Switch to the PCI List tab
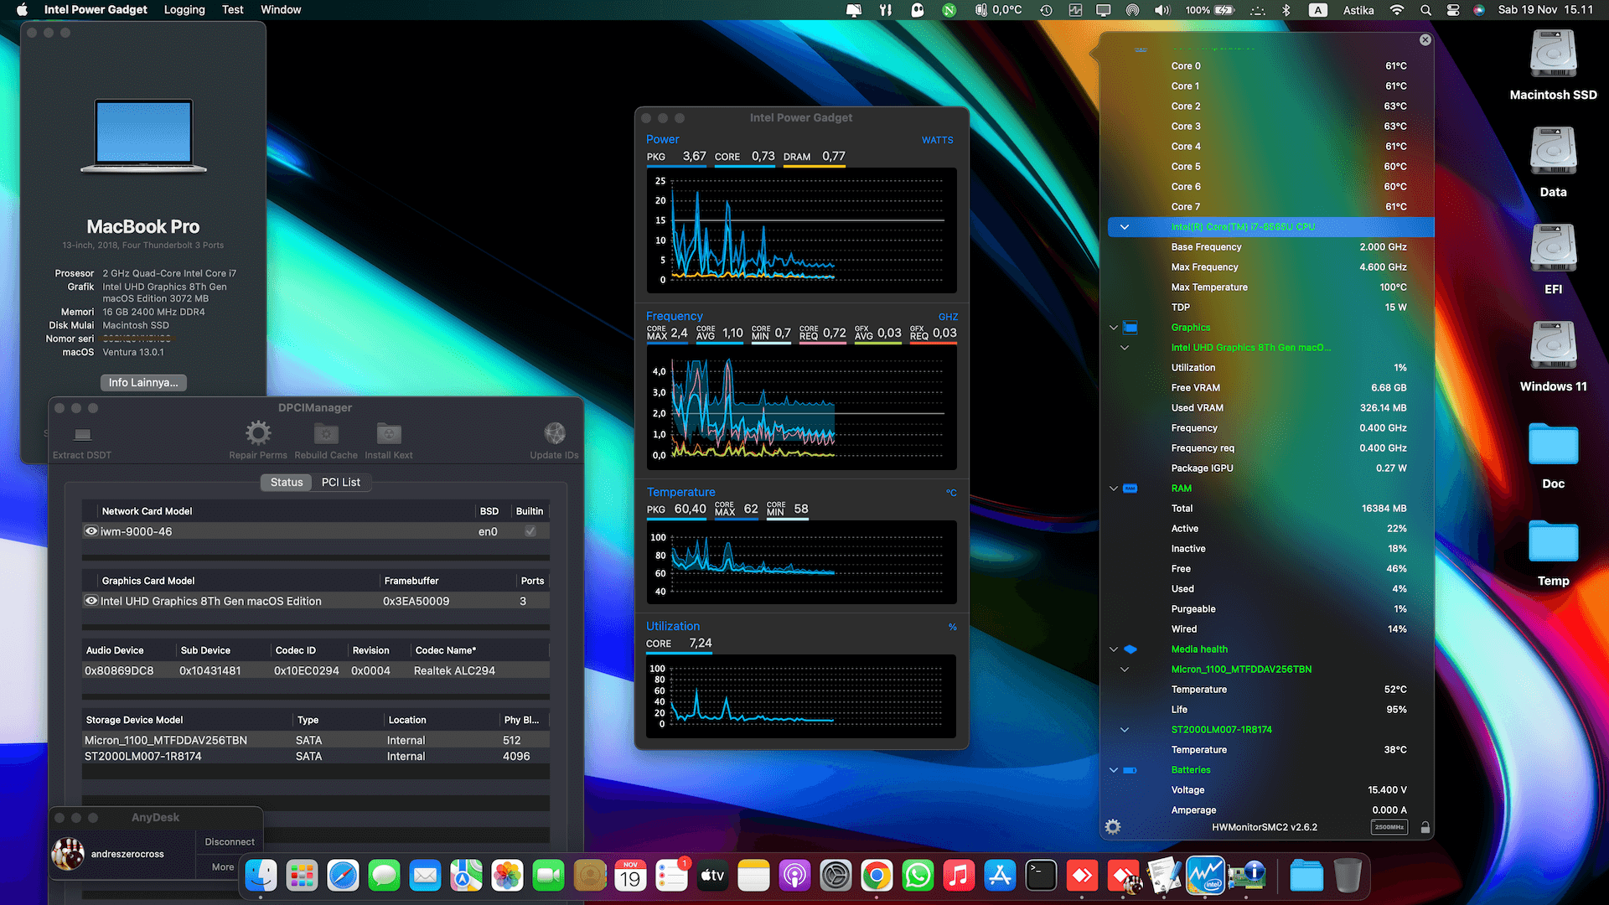Screen dimensions: 1609x905 (341, 483)
